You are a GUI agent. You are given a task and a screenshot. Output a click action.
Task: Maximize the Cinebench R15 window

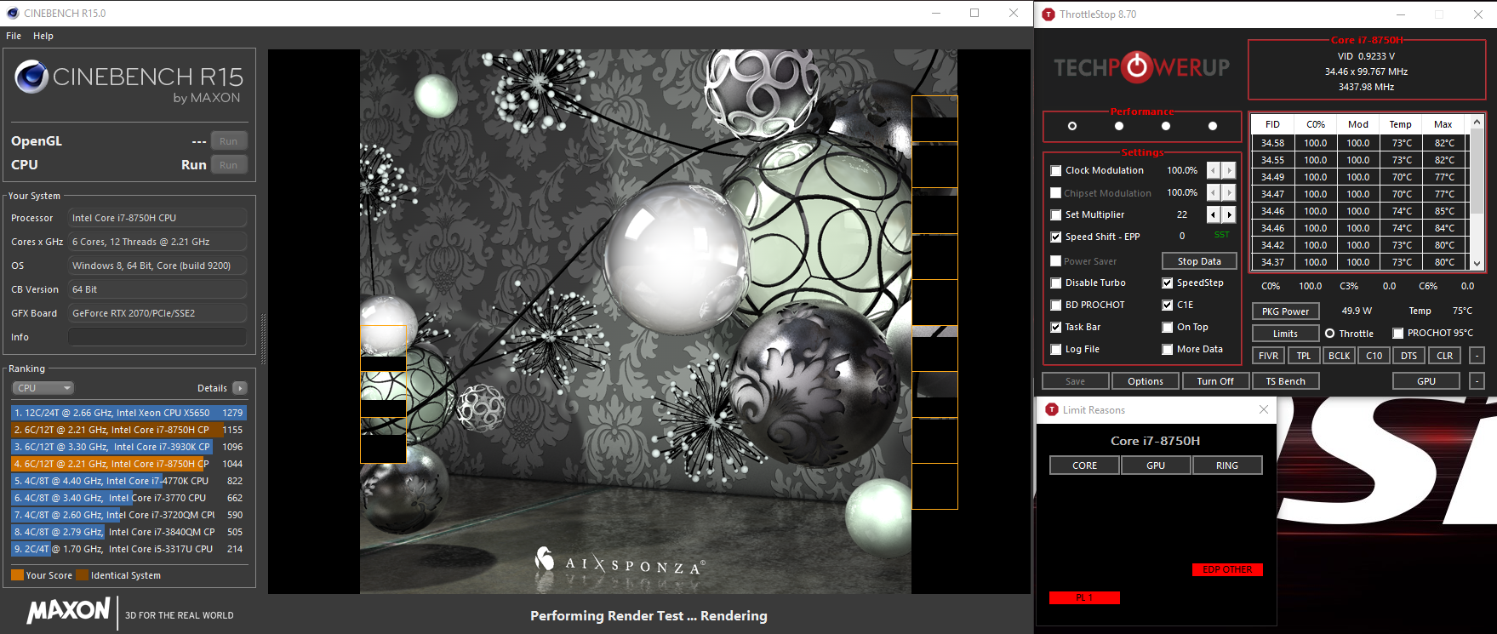click(974, 13)
